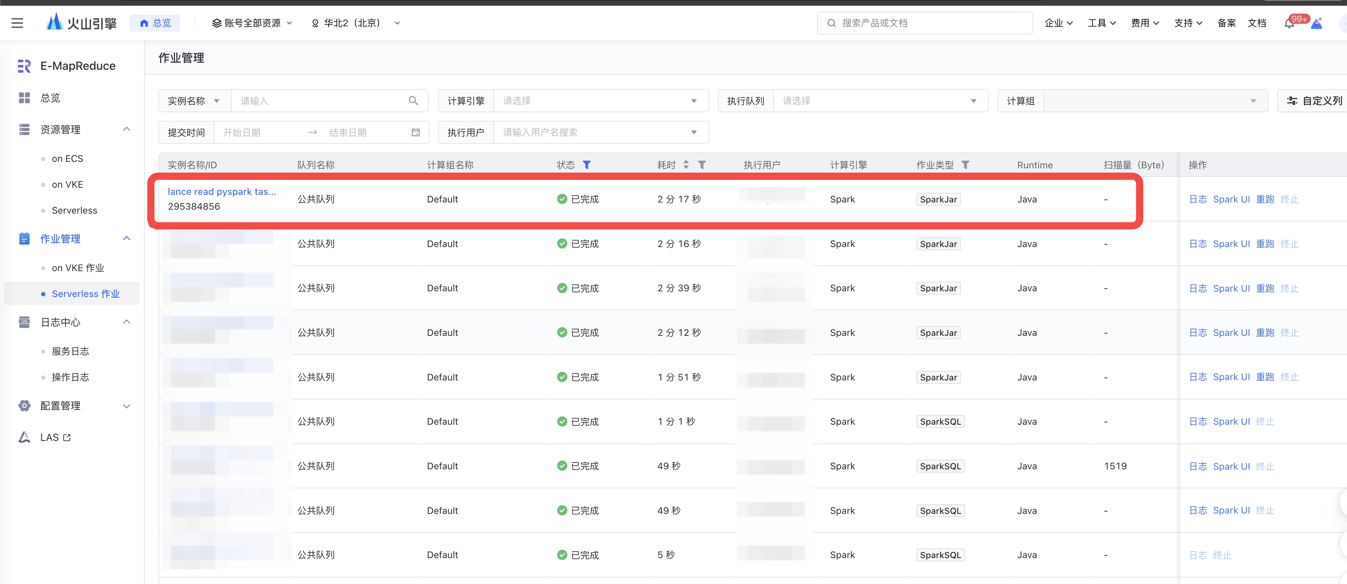Open the 费用 top menu
The height and width of the screenshot is (584, 1347).
click(x=1145, y=23)
